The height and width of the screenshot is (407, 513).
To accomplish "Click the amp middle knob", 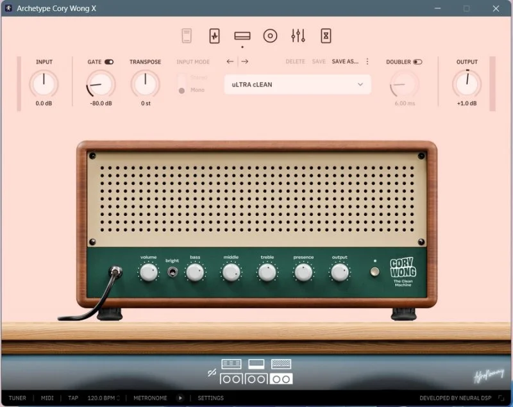I will pyautogui.click(x=231, y=272).
